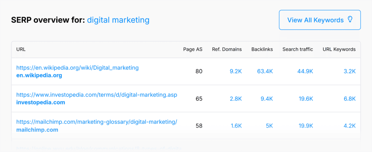Sort by the Ref. Domains column header
Screen dimensions: 372x152
tap(227, 49)
